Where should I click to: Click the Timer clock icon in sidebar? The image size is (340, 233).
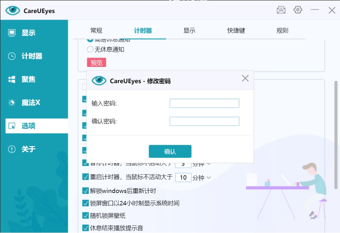12,56
